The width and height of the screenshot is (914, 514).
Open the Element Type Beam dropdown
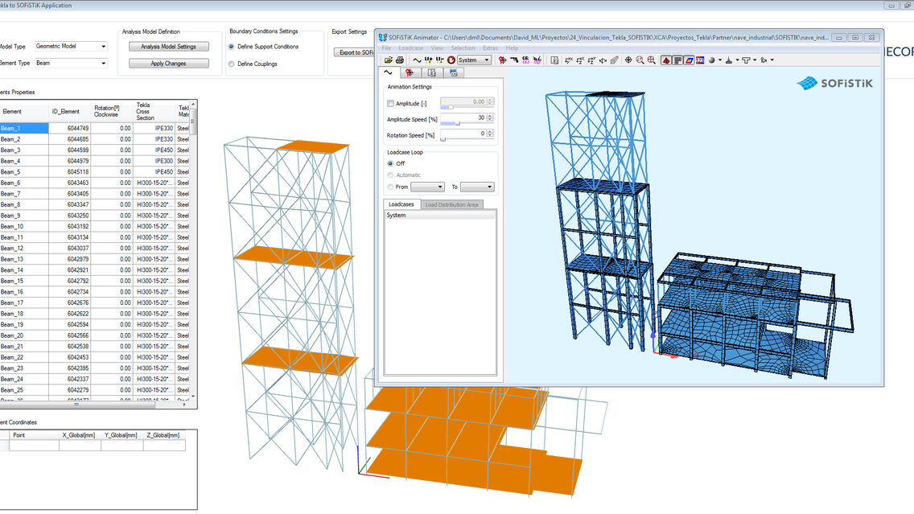pyautogui.click(x=71, y=63)
